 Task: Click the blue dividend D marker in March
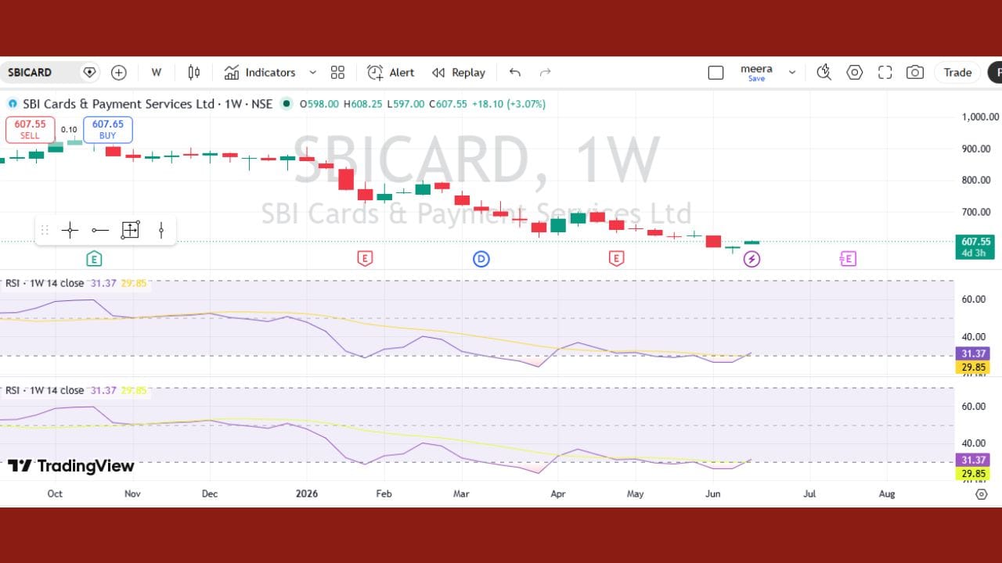click(x=481, y=258)
